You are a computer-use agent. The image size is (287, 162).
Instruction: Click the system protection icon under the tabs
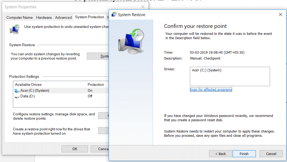(14, 29)
